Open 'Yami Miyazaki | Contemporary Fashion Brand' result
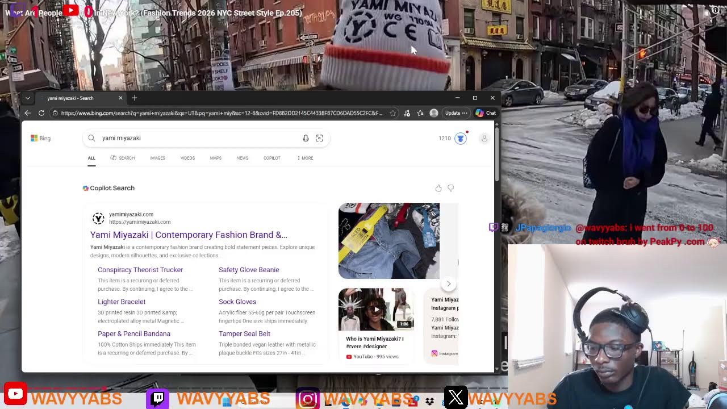Viewport: 727px width, 409px height. pyautogui.click(x=189, y=235)
